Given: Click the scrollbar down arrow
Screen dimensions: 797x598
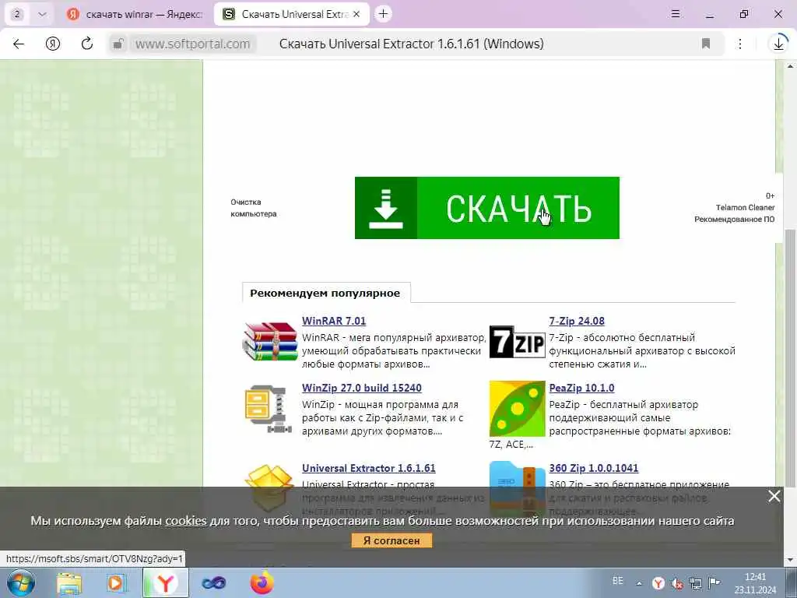Looking at the screenshot, I should 791,560.
